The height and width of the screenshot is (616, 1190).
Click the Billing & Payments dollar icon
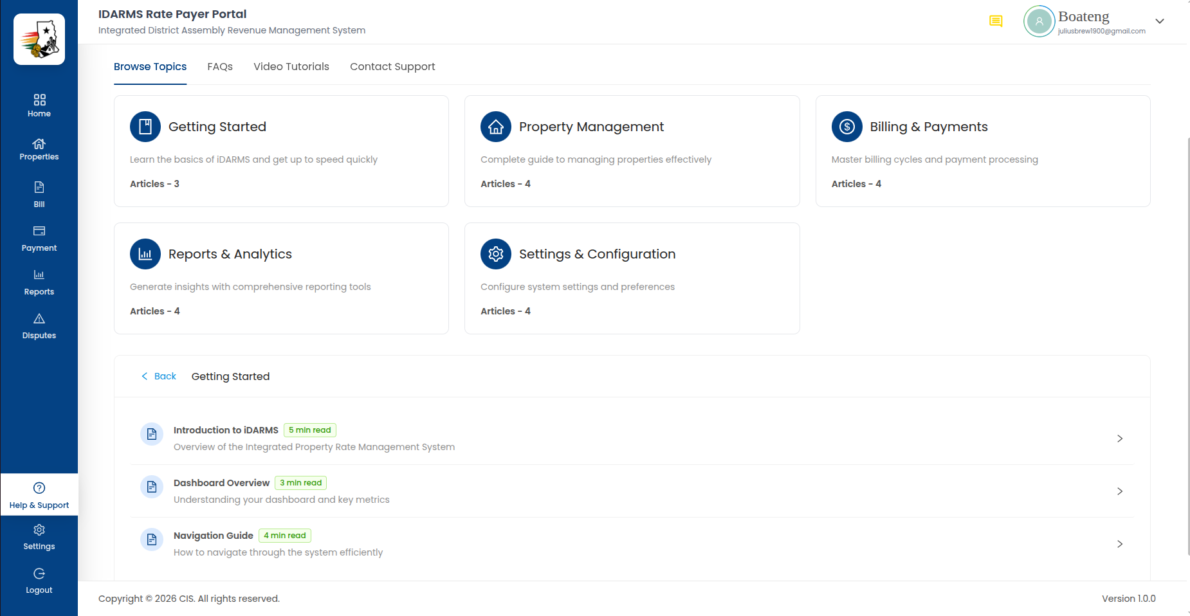tap(847, 127)
